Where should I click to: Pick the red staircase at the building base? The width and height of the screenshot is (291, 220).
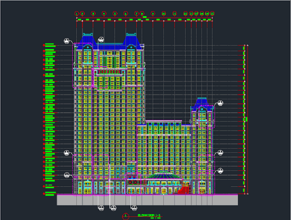click(x=184, y=190)
